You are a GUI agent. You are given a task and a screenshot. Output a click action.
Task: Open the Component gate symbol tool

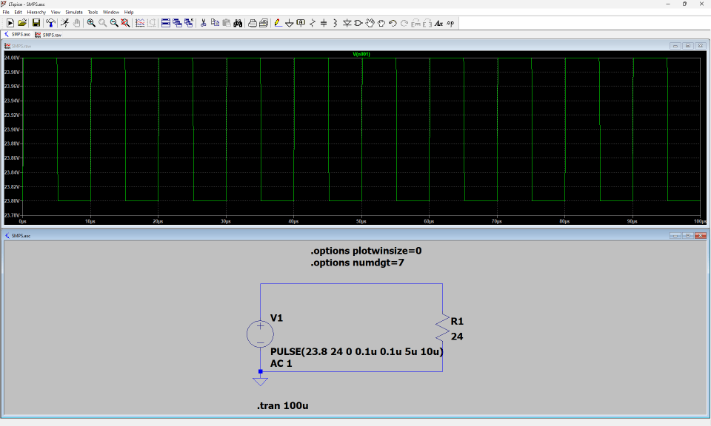pyautogui.click(x=358, y=23)
